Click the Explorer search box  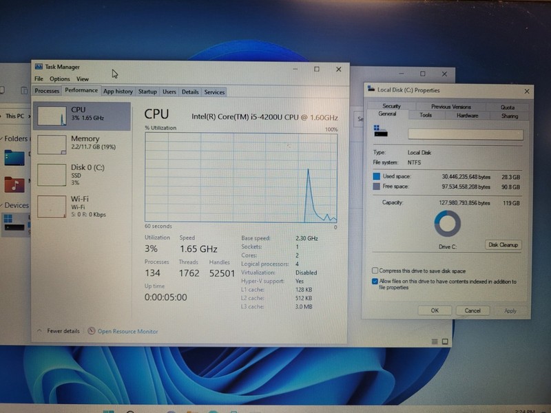(x=360, y=119)
